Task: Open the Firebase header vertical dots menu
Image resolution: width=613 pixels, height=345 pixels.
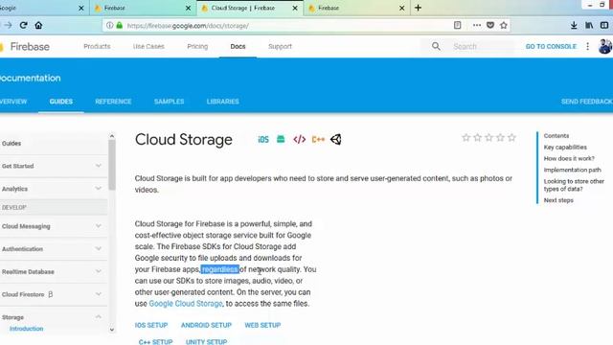Action: [x=587, y=46]
